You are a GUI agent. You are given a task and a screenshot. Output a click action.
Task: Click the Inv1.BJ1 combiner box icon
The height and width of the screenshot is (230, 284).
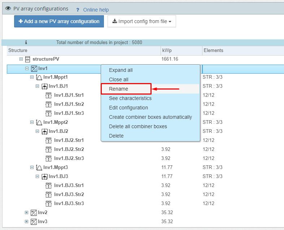click(44, 86)
